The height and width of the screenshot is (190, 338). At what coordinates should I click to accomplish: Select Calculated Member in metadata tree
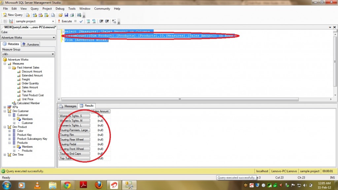coord(28,103)
